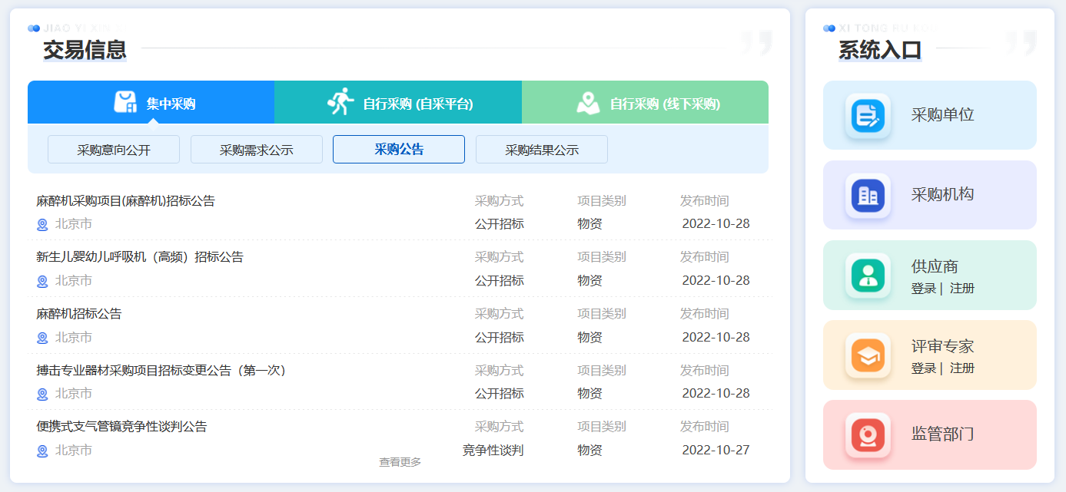Click the 采购单位 document-edit icon
Image resolution: width=1066 pixels, height=492 pixels.
pos(868,116)
